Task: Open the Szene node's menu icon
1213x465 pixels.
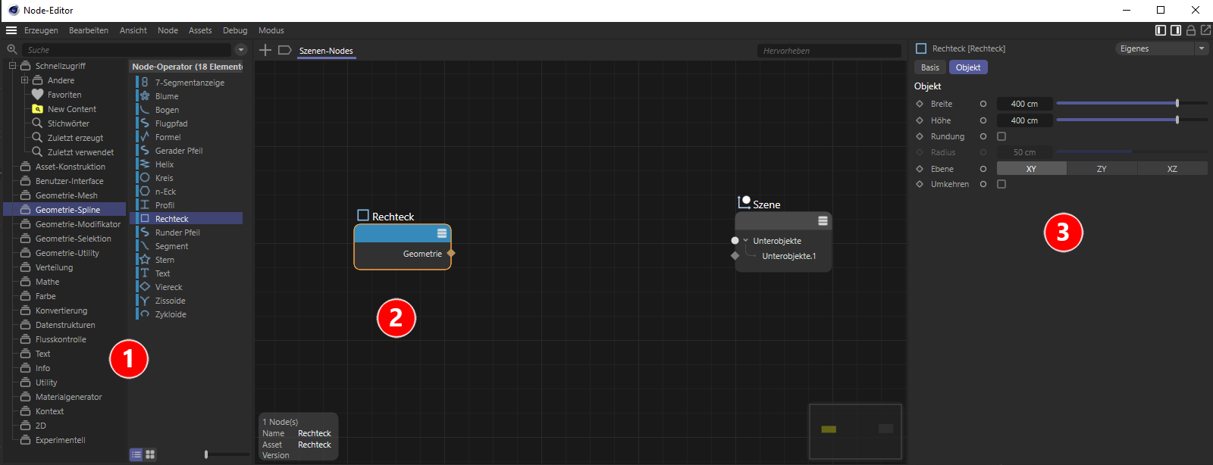Action: point(823,220)
